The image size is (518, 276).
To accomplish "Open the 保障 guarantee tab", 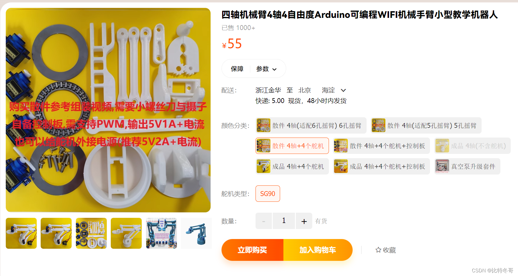I will (x=237, y=69).
